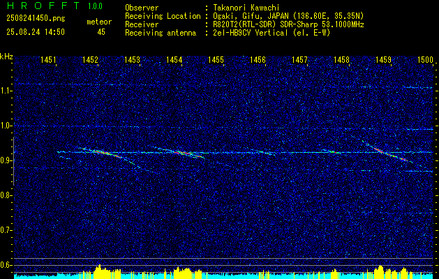439x279 pixels.
Task: Click the Receiving antenna label
Action: tap(161, 33)
